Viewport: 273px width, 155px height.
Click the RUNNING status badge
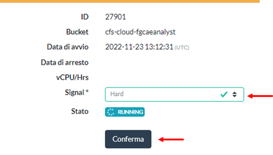(x=125, y=112)
